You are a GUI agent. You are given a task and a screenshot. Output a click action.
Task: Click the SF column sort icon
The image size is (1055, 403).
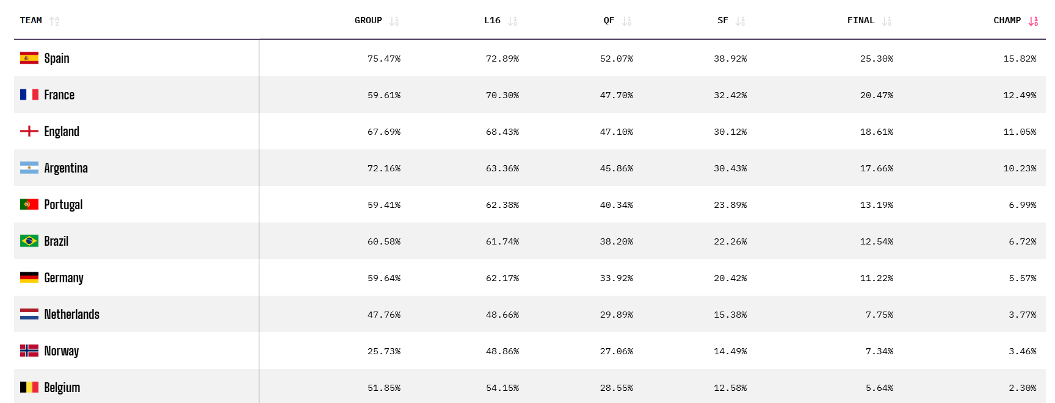(x=741, y=21)
